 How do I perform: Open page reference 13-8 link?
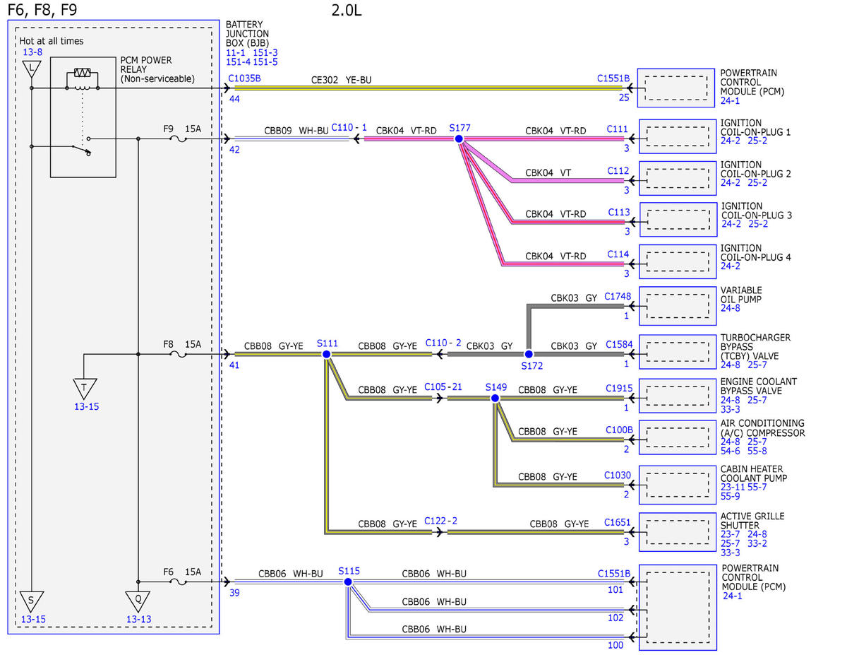click(30, 52)
